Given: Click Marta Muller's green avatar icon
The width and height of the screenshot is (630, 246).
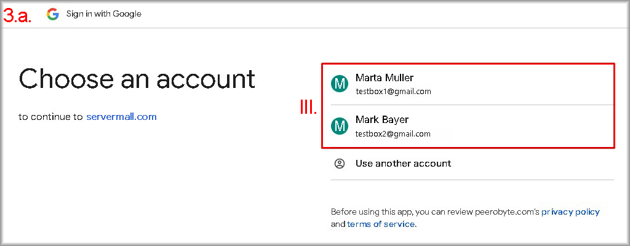Looking at the screenshot, I should coord(340,84).
